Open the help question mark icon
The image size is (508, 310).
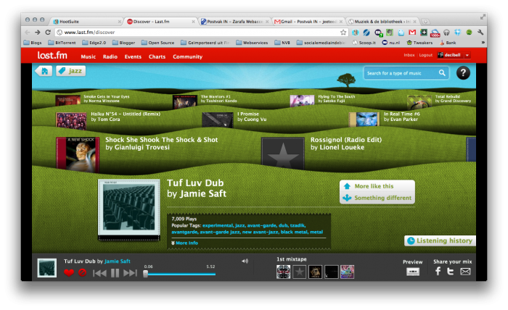[463, 72]
